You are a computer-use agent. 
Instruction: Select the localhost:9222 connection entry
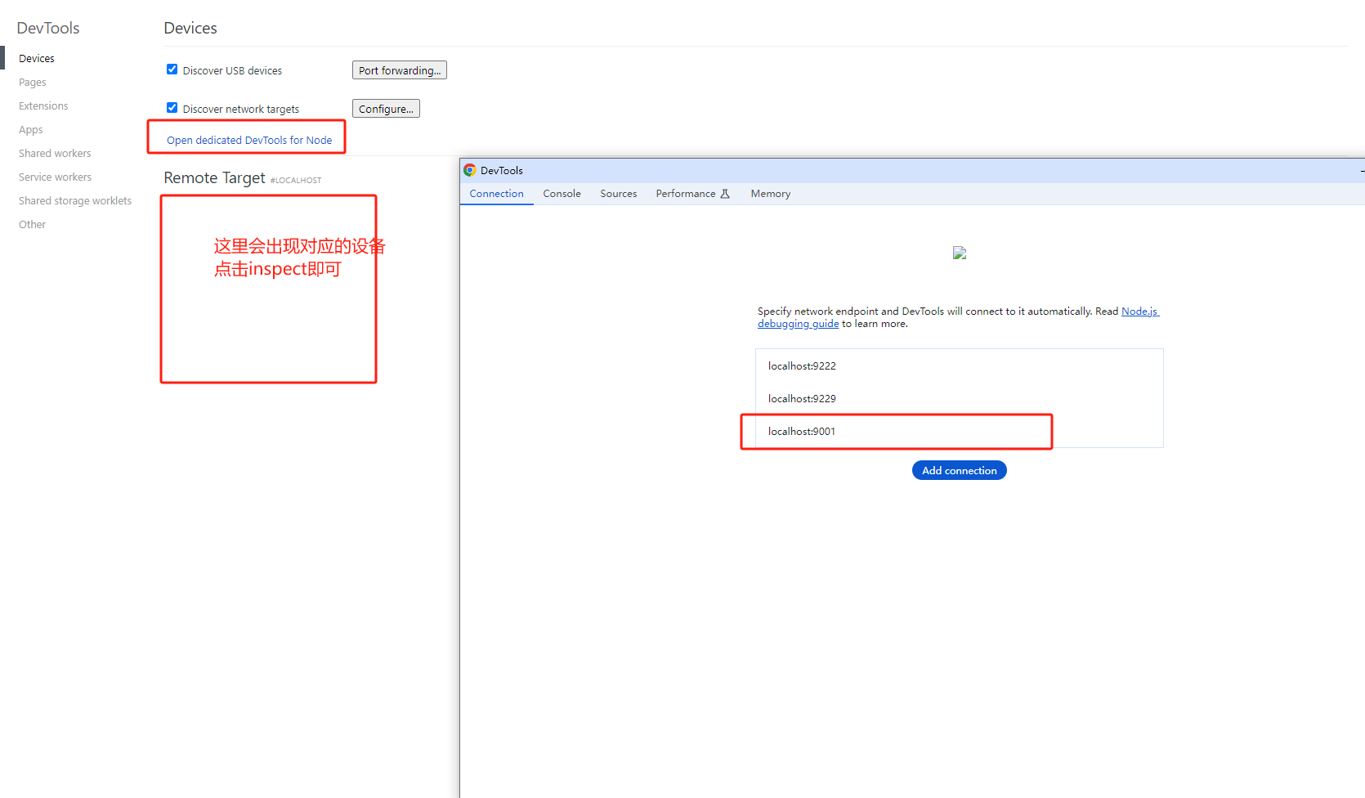tap(802, 366)
